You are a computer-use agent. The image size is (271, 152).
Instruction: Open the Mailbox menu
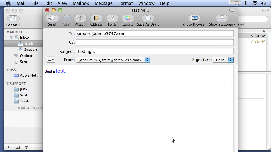coord(81,3)
